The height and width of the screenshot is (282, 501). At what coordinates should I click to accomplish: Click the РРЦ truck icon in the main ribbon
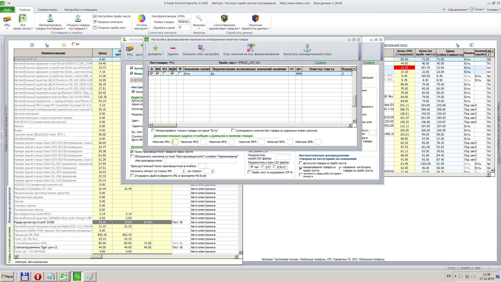click(x=7, y=19)
